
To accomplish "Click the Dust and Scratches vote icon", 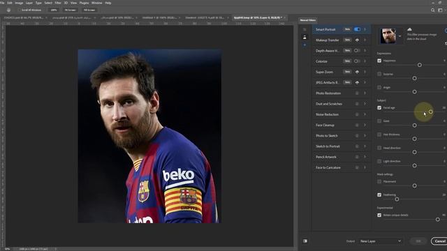I will click(x=357, y=104).
